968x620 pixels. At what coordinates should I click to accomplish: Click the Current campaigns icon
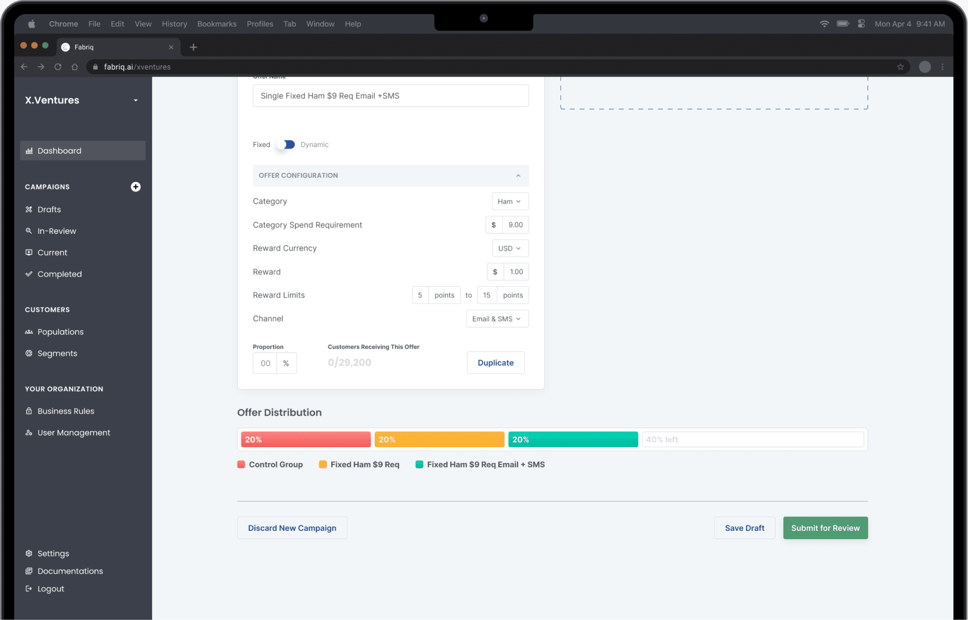[x=29, y=252]
